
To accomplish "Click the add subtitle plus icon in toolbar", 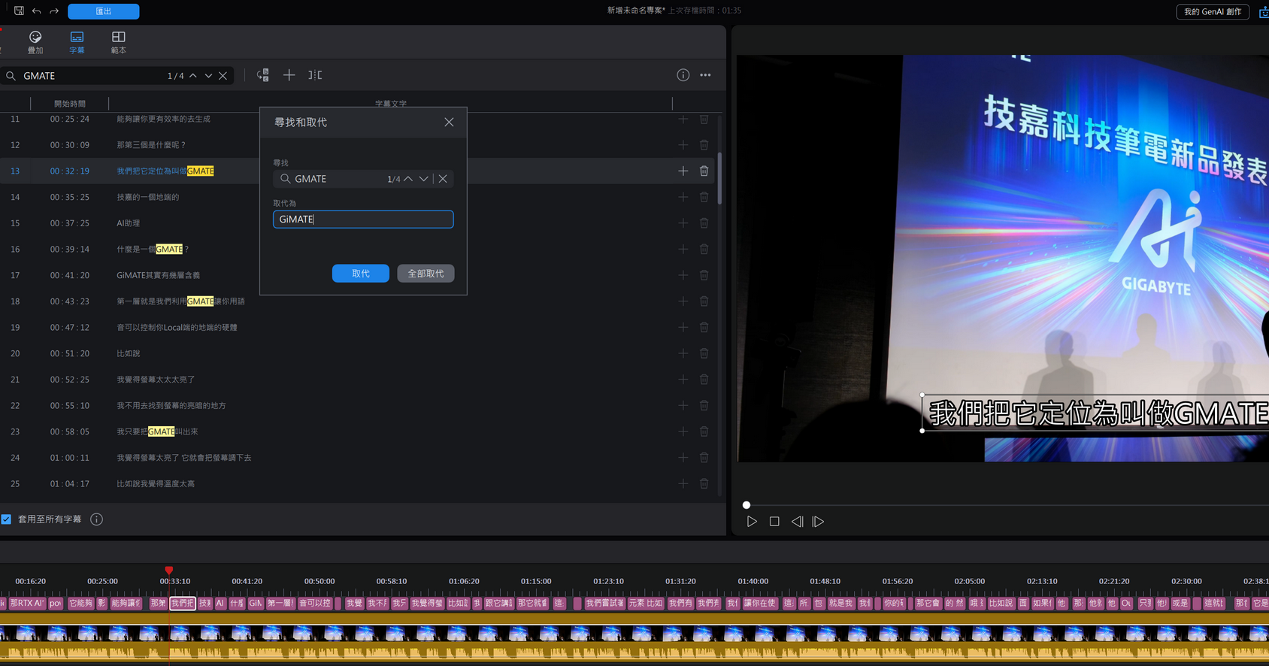I will click(289, 75).
